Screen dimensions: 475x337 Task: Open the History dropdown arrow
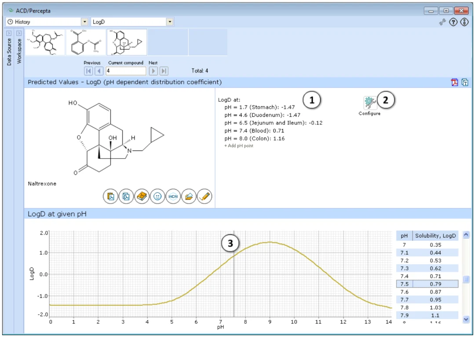84,22
